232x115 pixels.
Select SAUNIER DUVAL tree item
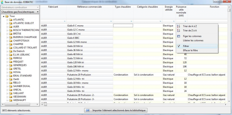[x=21, y=86]
